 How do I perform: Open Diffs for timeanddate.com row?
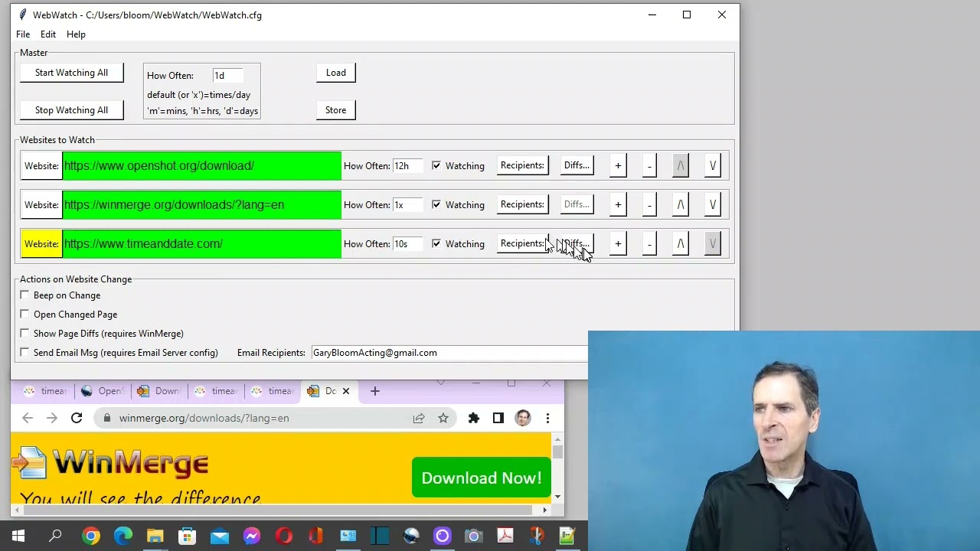pyautogui.click(x=577, y=243)
